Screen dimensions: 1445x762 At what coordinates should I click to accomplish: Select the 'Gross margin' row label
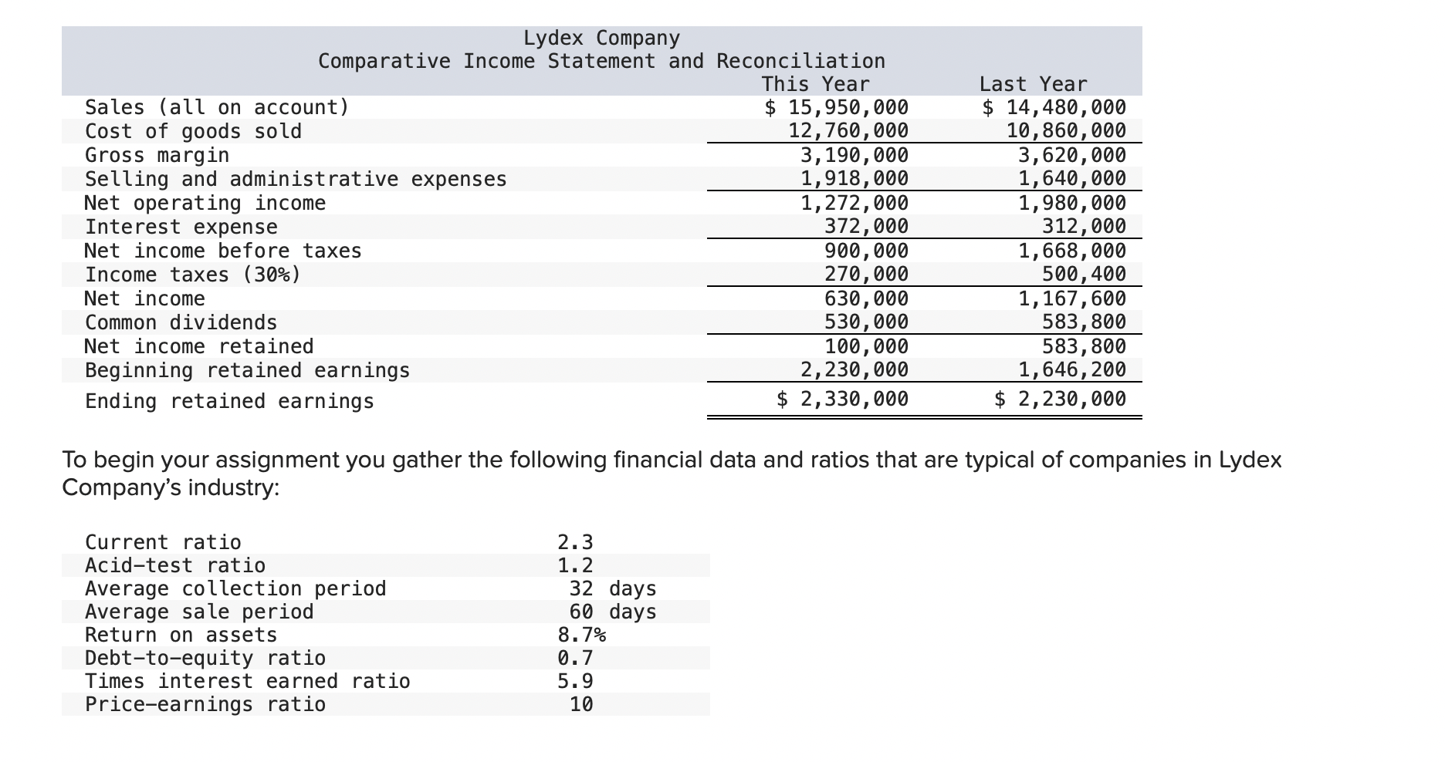(157, 155)
